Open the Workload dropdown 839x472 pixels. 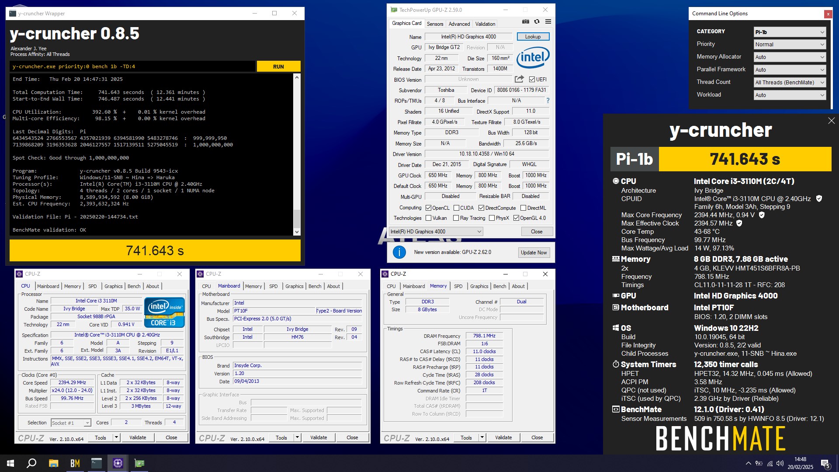click(x=790, y=95)
